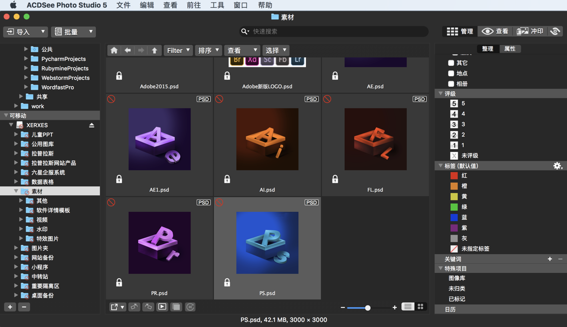The height and width of the screenshot is (327, 567).
Task: Click 未归类 under 特殊项目
Action: point(457,288)
